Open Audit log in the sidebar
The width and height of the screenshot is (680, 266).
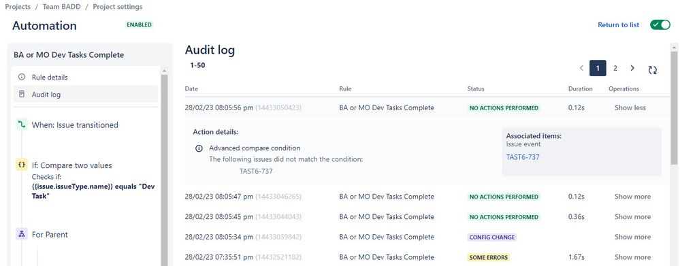pyautogui.click(x=86, y=94)
